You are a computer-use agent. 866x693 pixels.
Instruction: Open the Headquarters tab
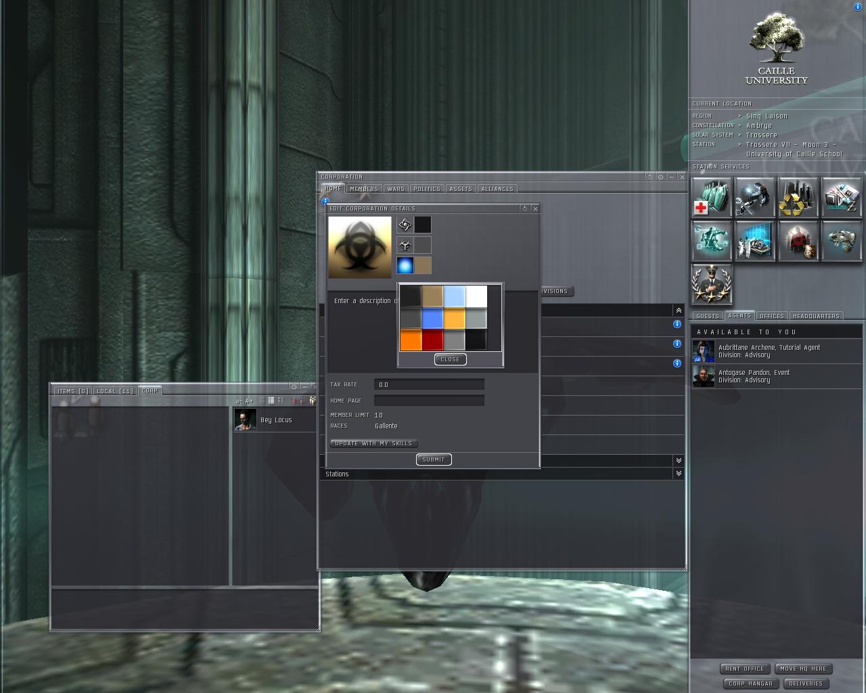(816, 316)
